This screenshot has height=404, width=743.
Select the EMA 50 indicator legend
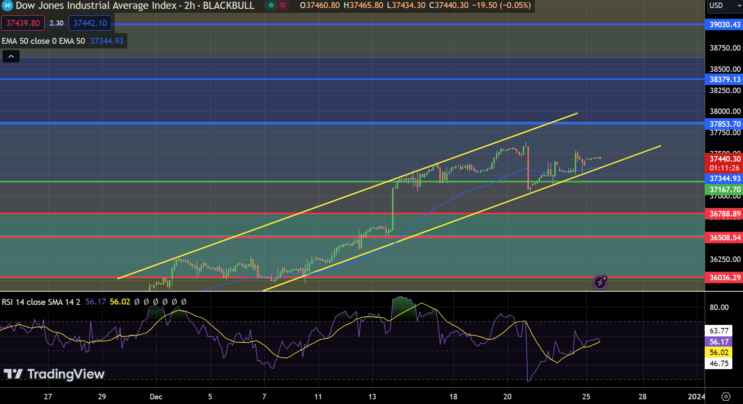point(43,41)
